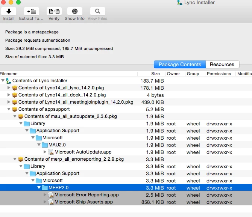Collapse the Contents of appsupport node
The image size is (252, 217).
point(9,109)
